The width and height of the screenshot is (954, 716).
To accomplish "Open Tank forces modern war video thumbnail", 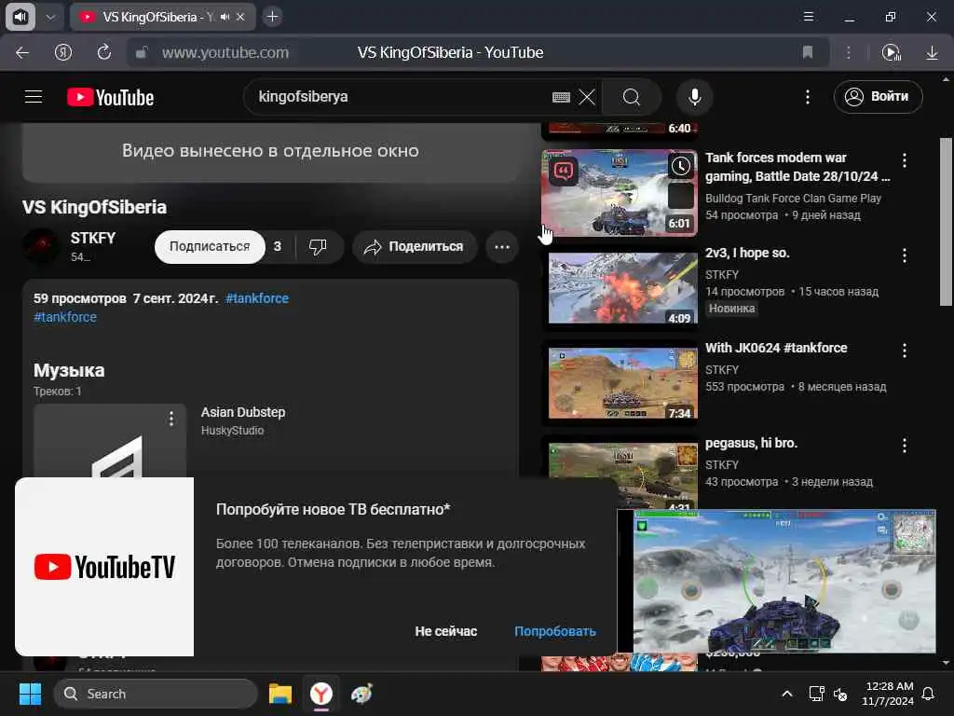I will (620, 192).
